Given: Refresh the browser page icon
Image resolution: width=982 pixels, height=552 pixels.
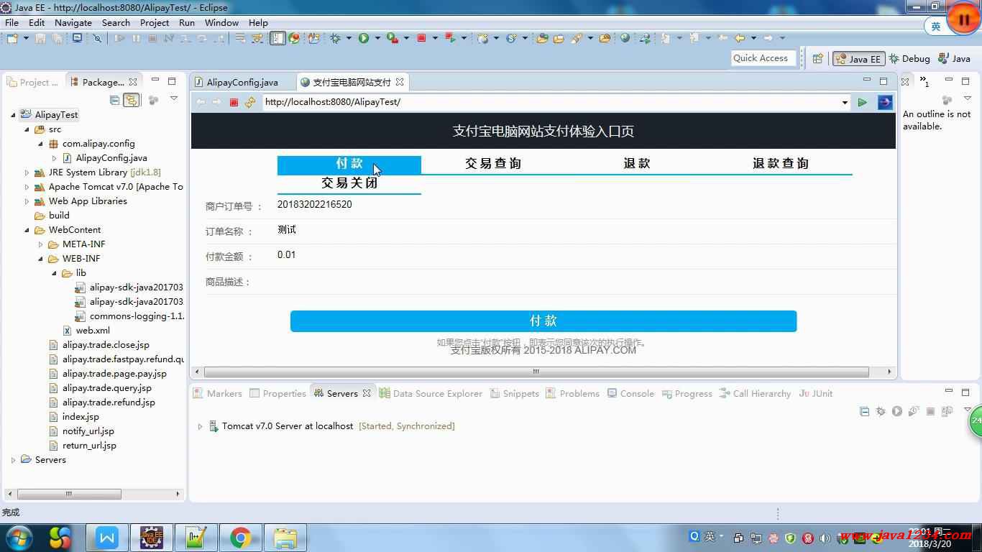Looking at the screenshot, I should [x=249, y=102].
